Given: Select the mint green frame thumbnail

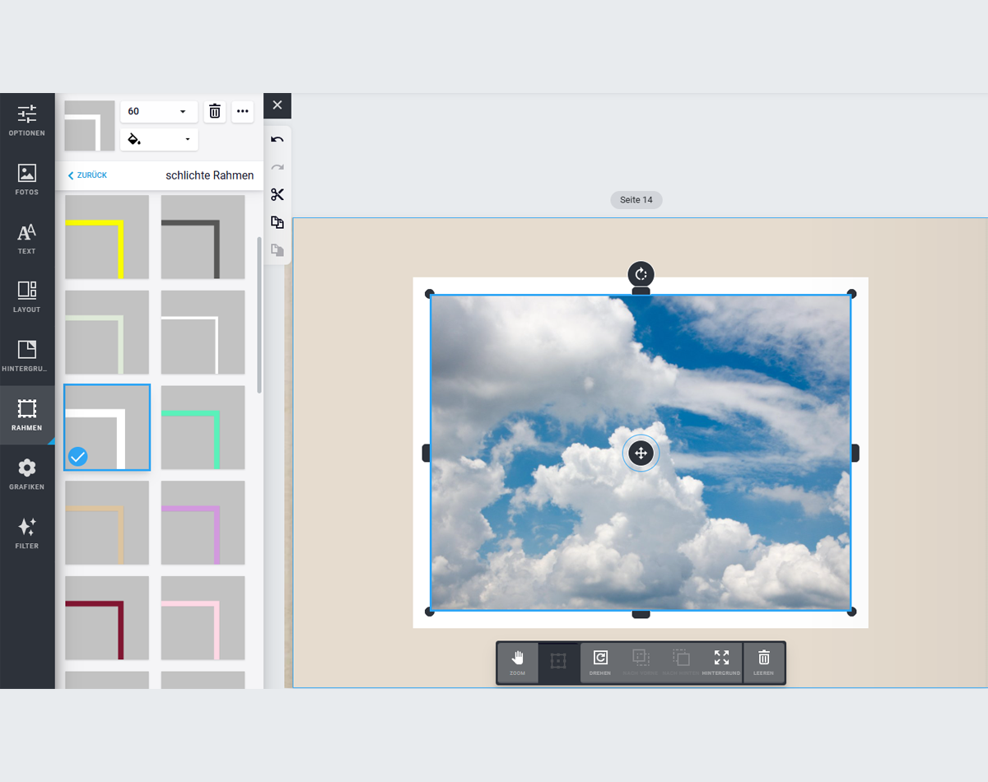Looking at the screenshot, I should click(203, 427).
